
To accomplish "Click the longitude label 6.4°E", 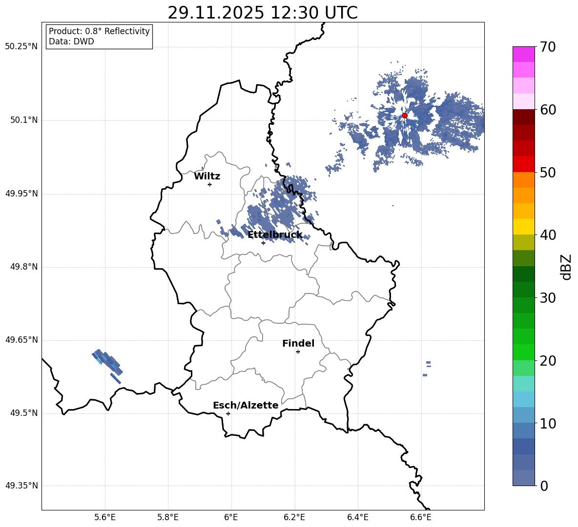I will point(357,517).
